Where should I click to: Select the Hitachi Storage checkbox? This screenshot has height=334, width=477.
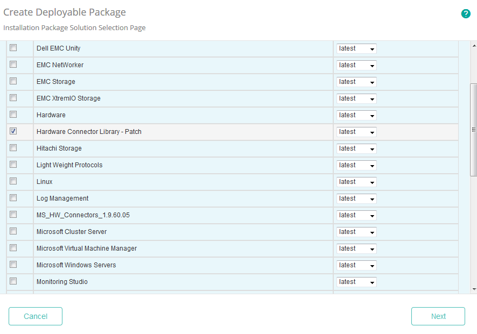tap(13, 147)
